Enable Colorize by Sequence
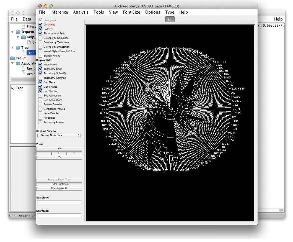Image resolution: width=293 pixels, height=242 pixels. pos(40,38)
